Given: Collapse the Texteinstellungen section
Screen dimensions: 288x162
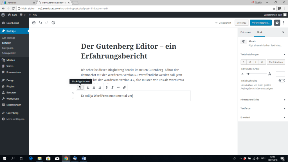Looking at the screenshot, I should point(263,54).
